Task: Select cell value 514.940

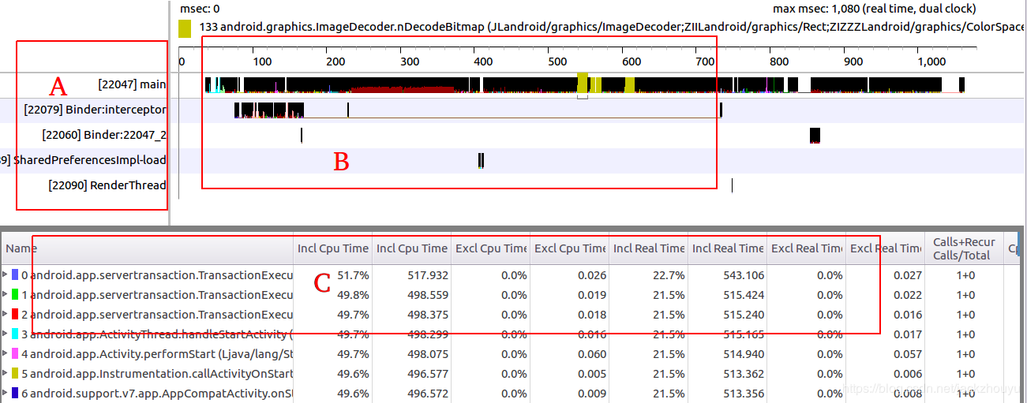Action: (x=744, y=354)
